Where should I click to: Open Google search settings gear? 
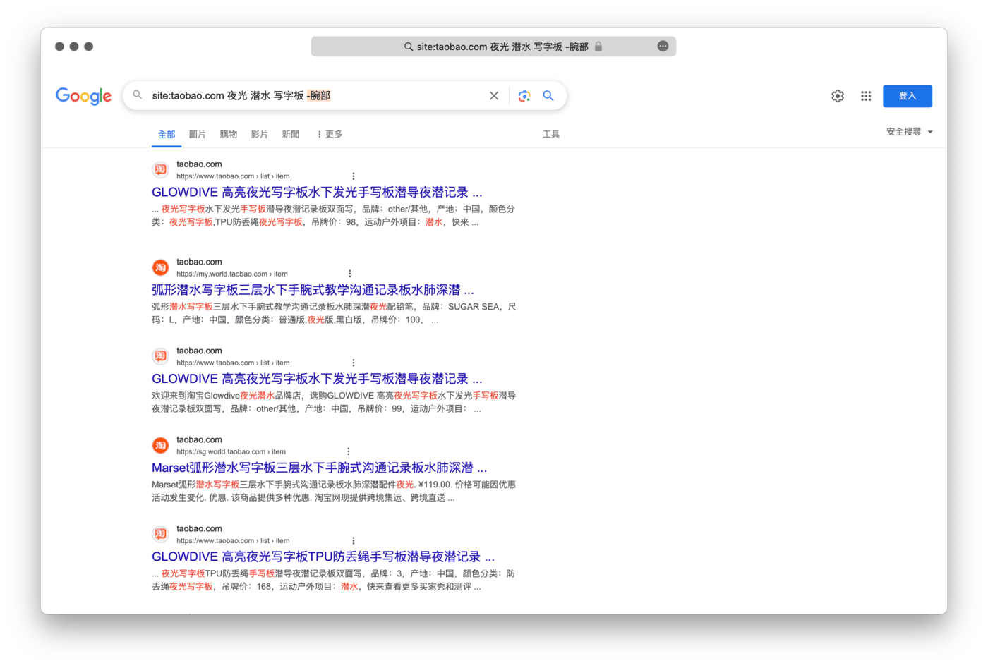click(837, 96)
